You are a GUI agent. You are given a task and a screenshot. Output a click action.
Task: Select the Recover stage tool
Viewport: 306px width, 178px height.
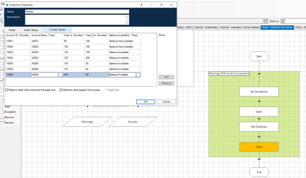pyautogui.click(x=9, y=117)
